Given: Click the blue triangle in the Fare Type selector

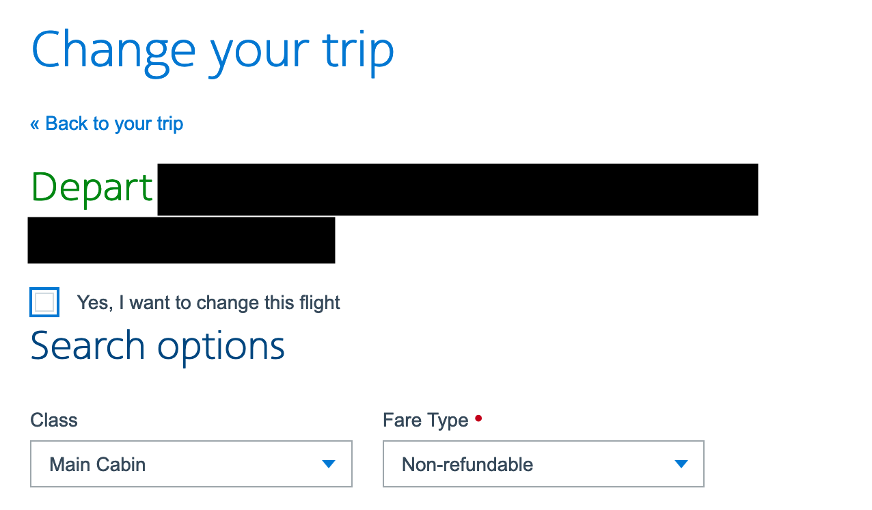Looking at the screenshot, I should click(x=681, y=464).
